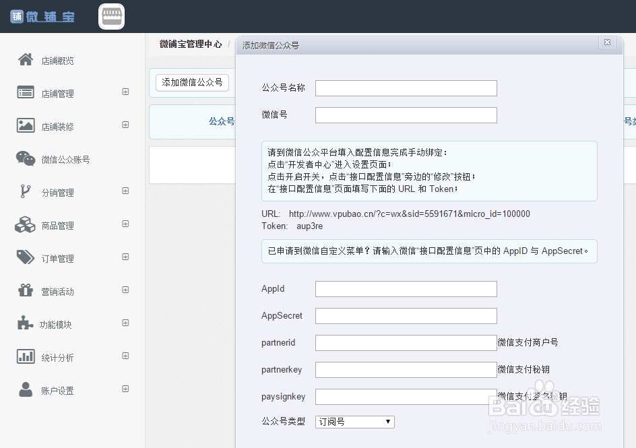Viewport: 636px width, 448px height.
Task: Click the 微铺宝 logo in header
Action: pyautogui.click(x=42, y=17)
